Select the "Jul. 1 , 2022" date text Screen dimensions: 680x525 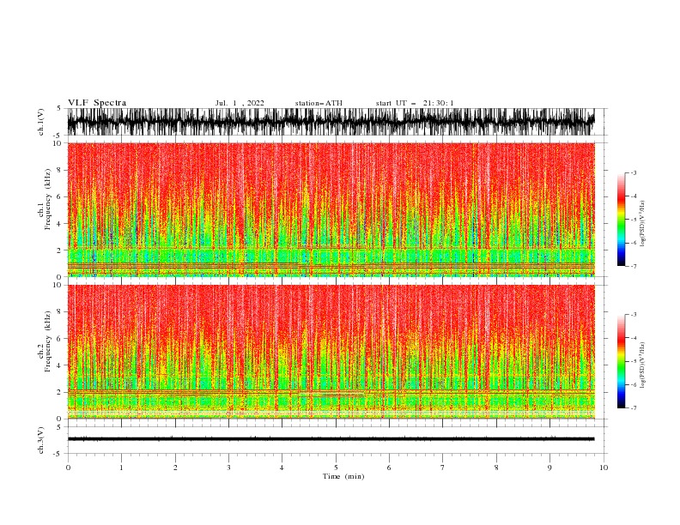click(x=240, y=103)
